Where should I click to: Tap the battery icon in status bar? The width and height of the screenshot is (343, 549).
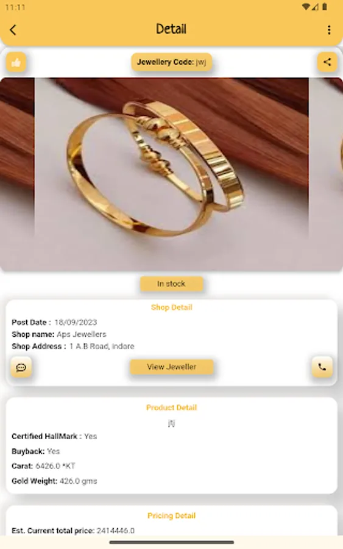point(325,7)
